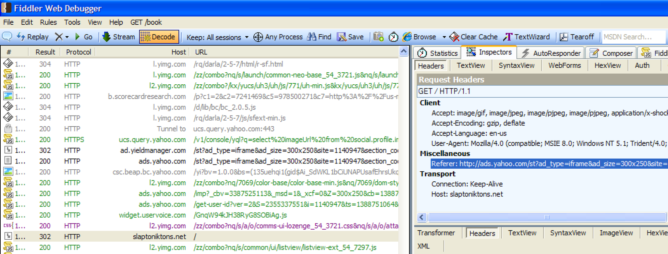Viewport: 668px width, 254px height.
Task: Open the Edit menu
Action: coord(27,22)
